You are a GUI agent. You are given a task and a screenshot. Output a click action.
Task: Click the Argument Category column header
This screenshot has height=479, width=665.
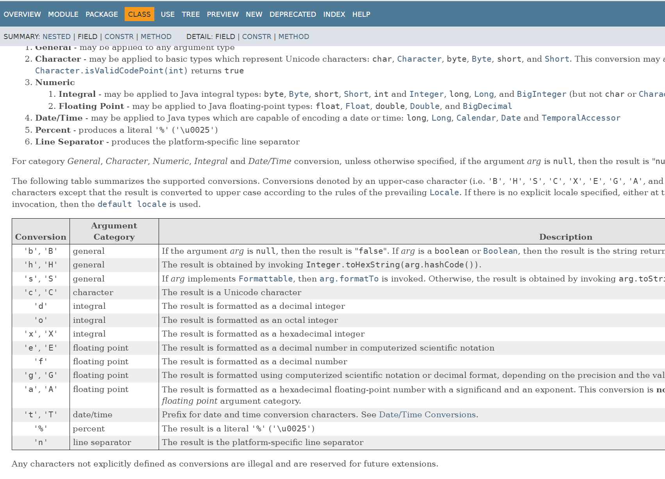pyautogui.click(x=114, y=231)
